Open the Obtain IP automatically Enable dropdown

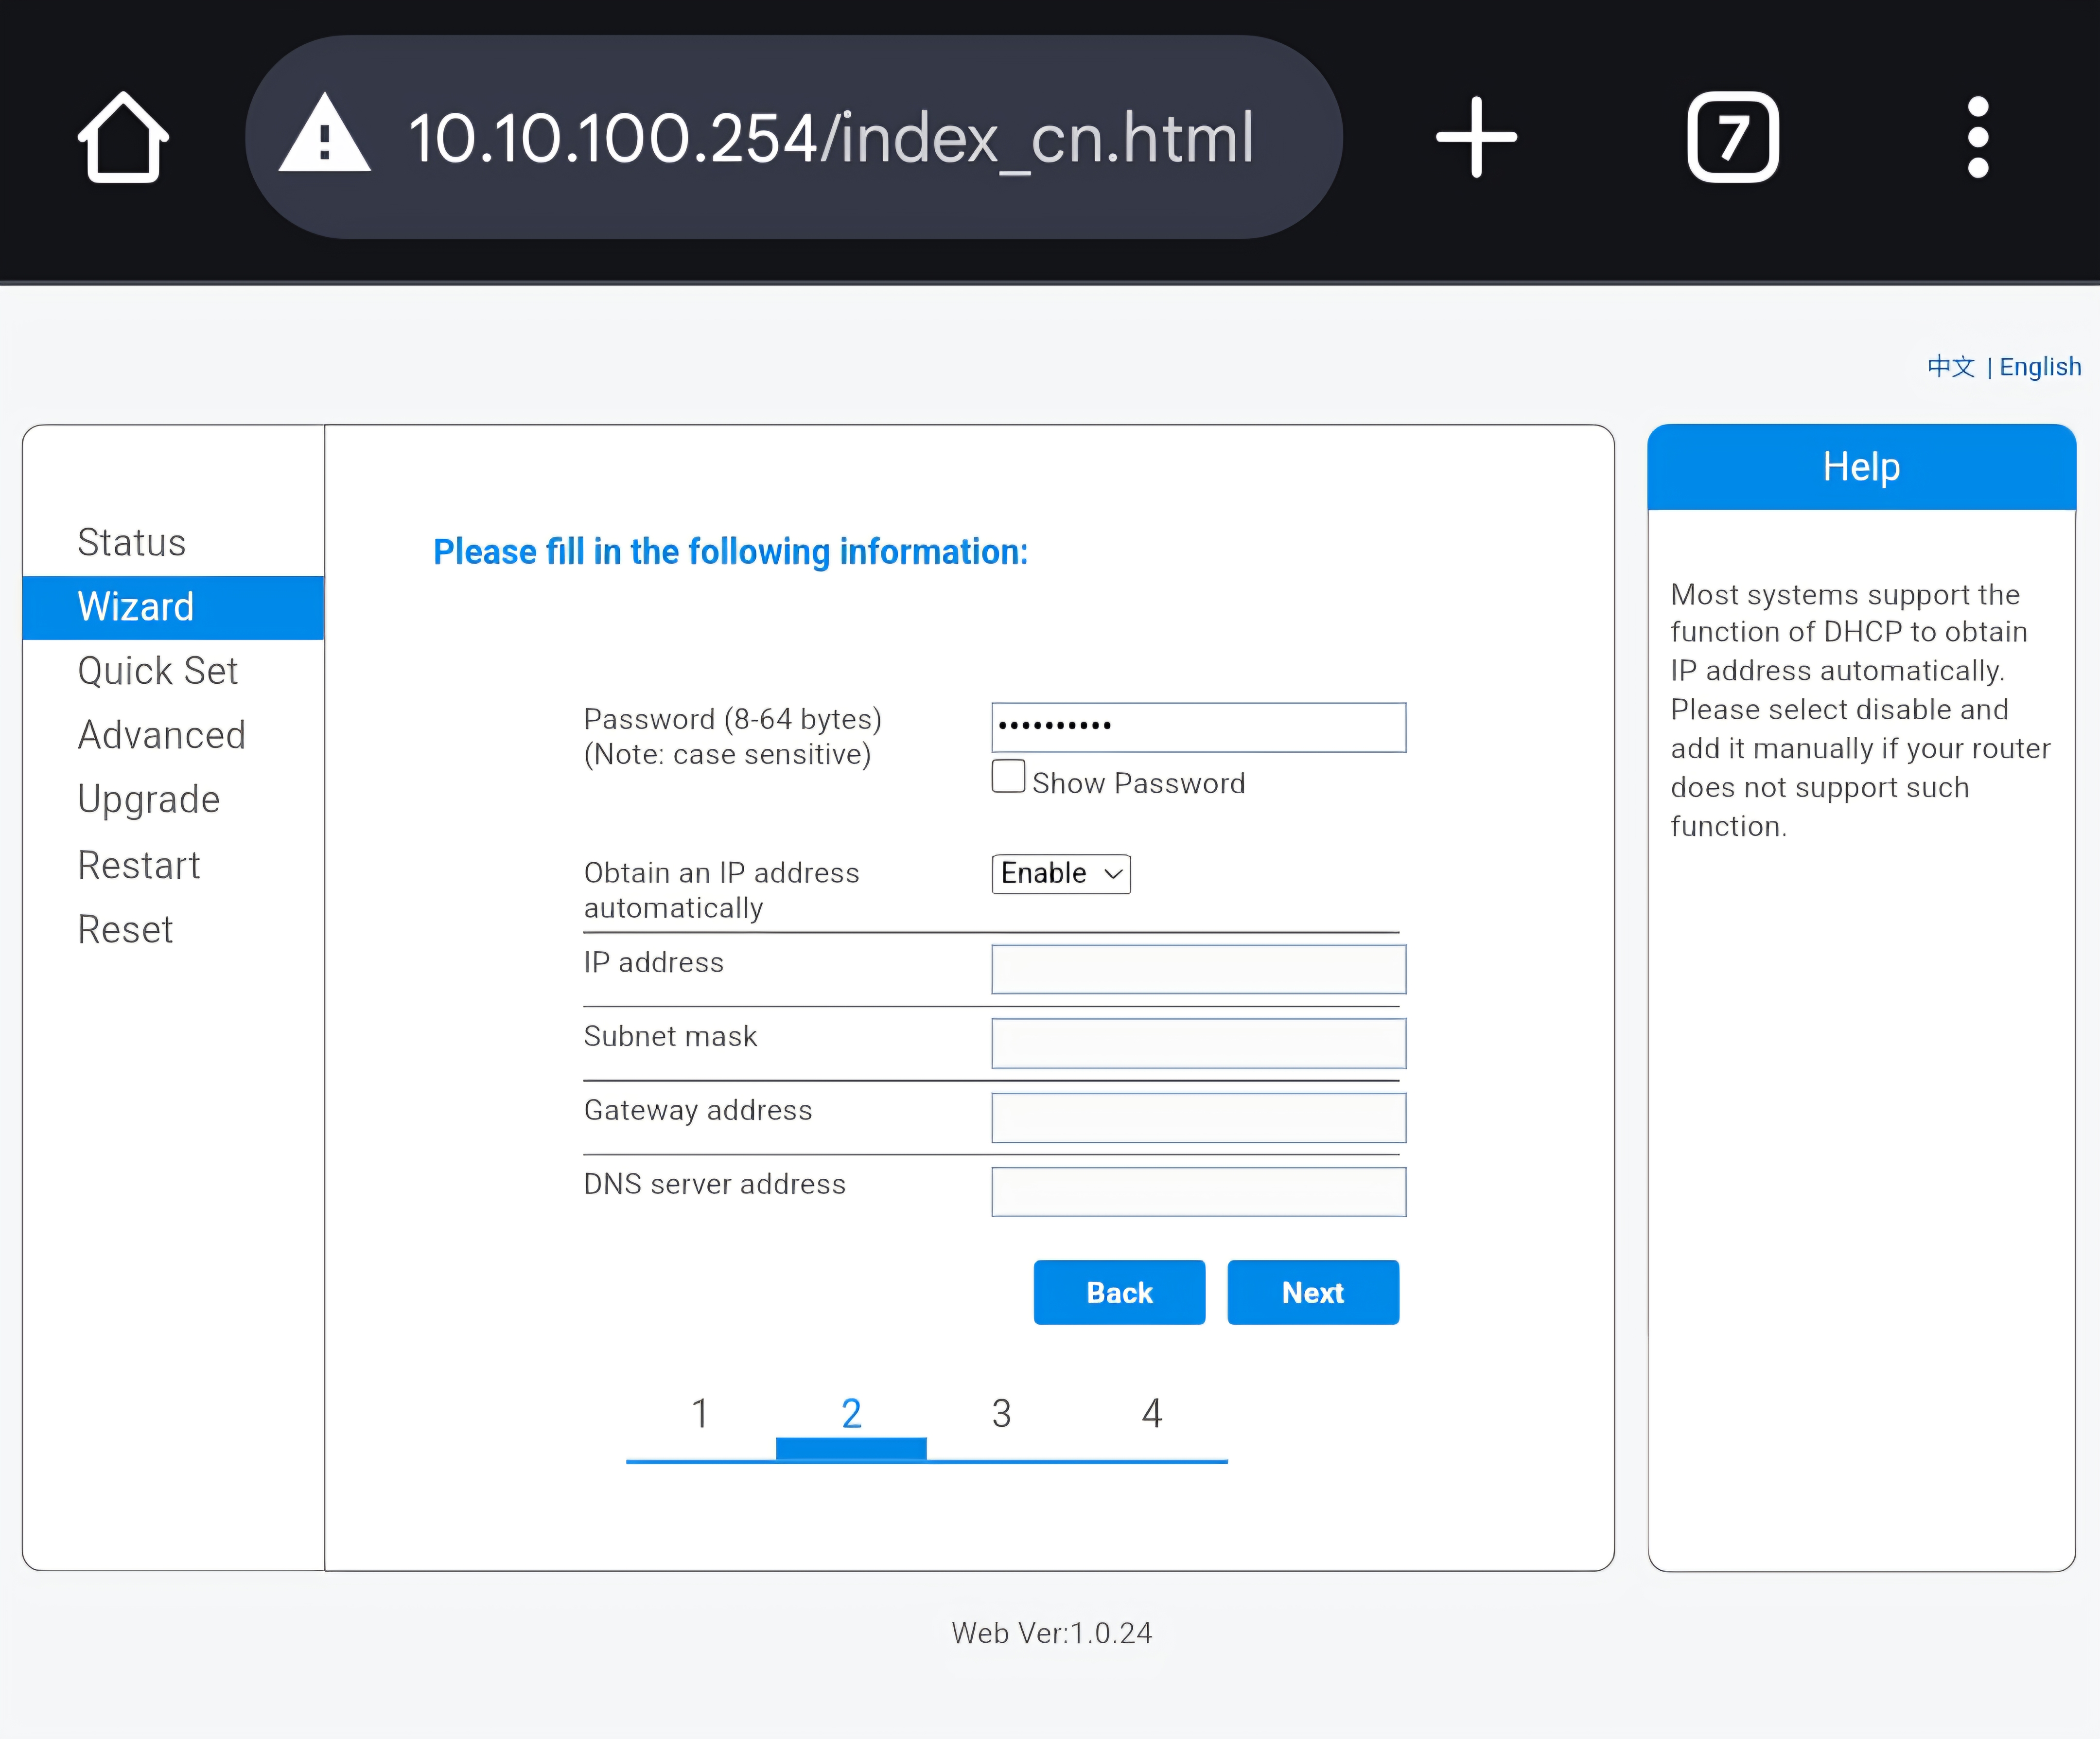pyautogui.click(x=1061, y=873)
